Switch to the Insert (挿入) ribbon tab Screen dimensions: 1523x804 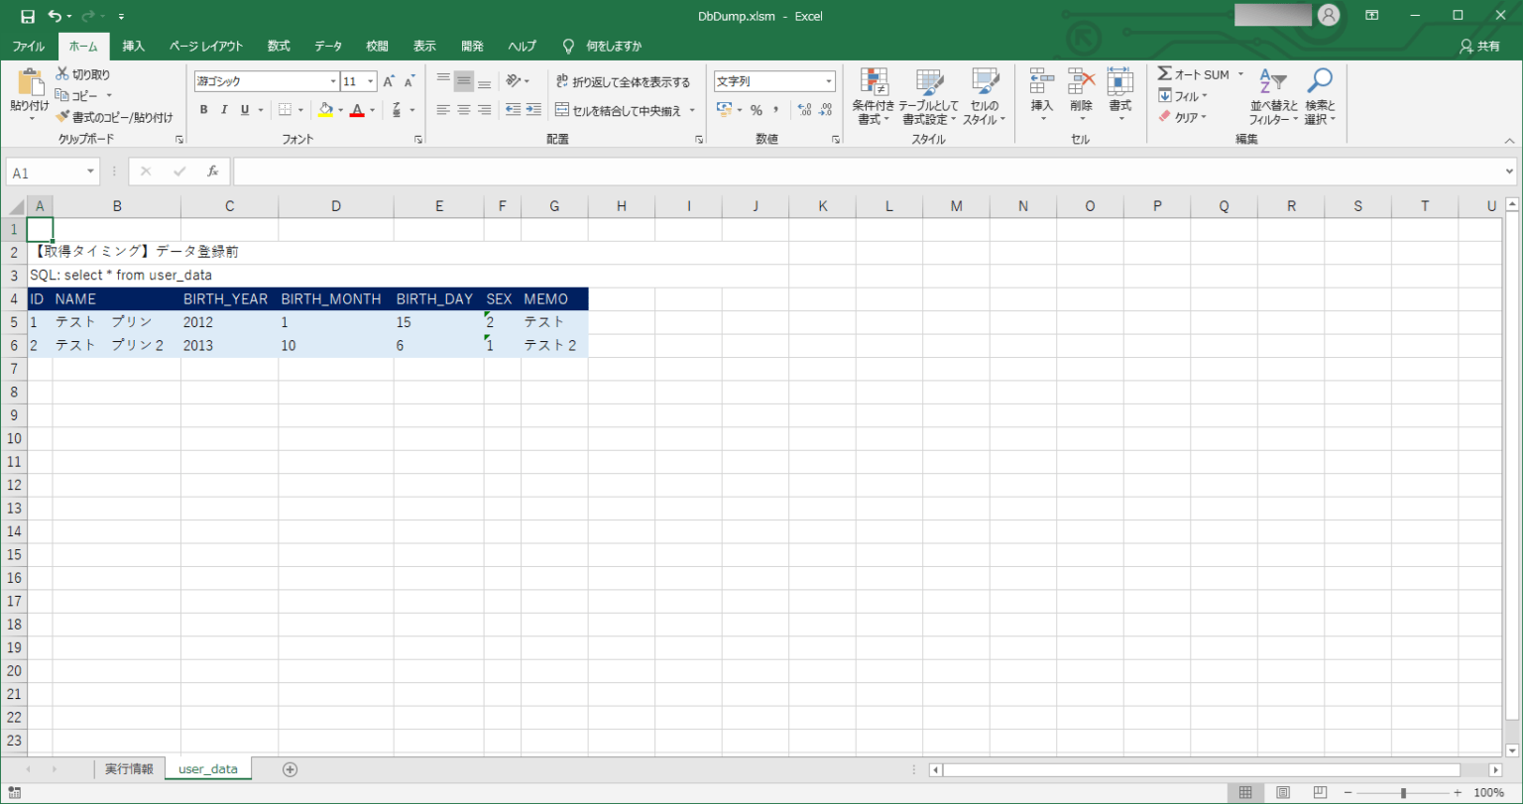(134, 47)
